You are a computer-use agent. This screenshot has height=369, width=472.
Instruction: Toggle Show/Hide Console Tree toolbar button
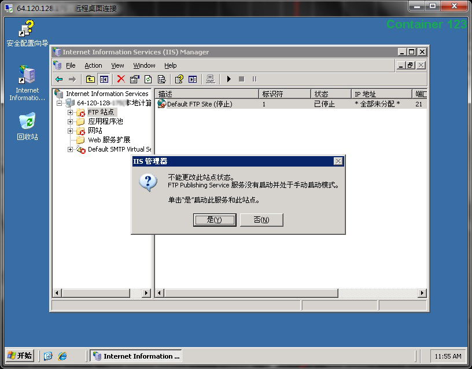pyautogui.click(x=104, y=79)
